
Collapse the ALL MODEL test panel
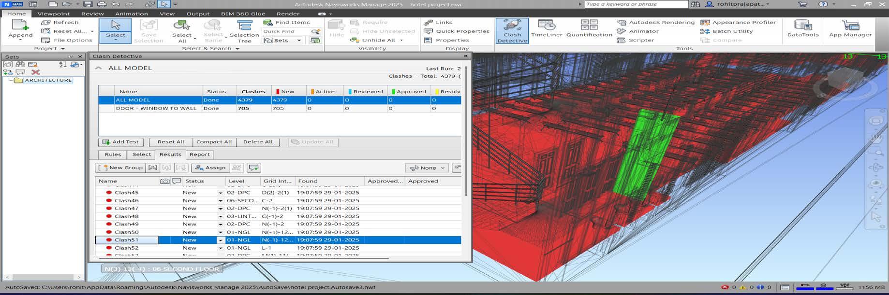point(99,68)
